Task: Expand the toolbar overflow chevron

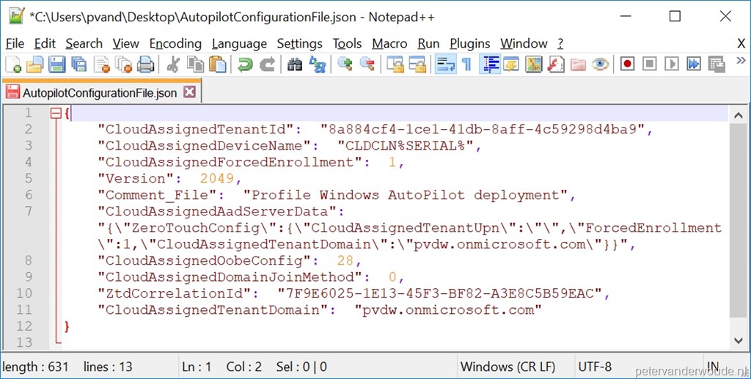Action: click(x=741, y=61)
